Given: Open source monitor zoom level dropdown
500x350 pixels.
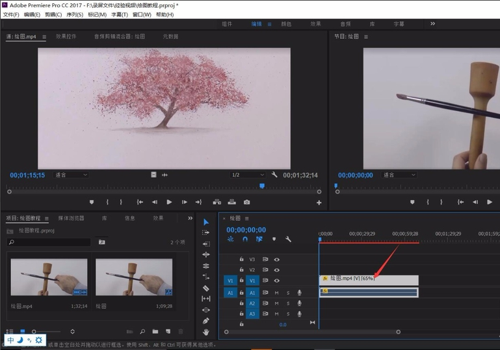Looking at the screenshot, I should (71, 175).
